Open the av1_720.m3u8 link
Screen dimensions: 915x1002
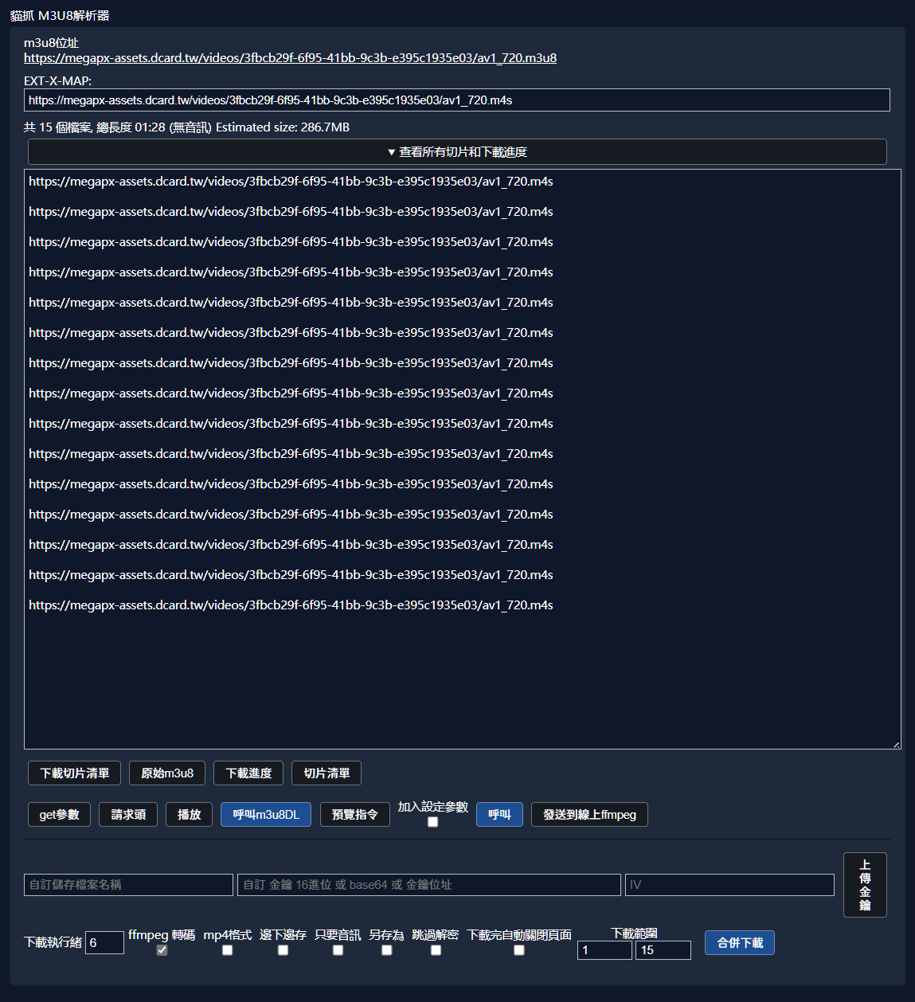click(x=290, y=57)
